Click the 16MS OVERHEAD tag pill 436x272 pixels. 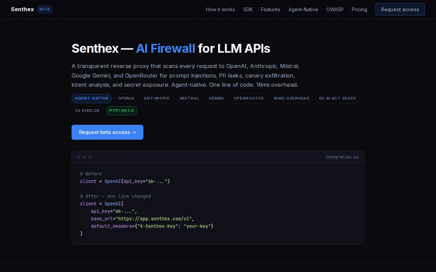(x=292, y=99)
